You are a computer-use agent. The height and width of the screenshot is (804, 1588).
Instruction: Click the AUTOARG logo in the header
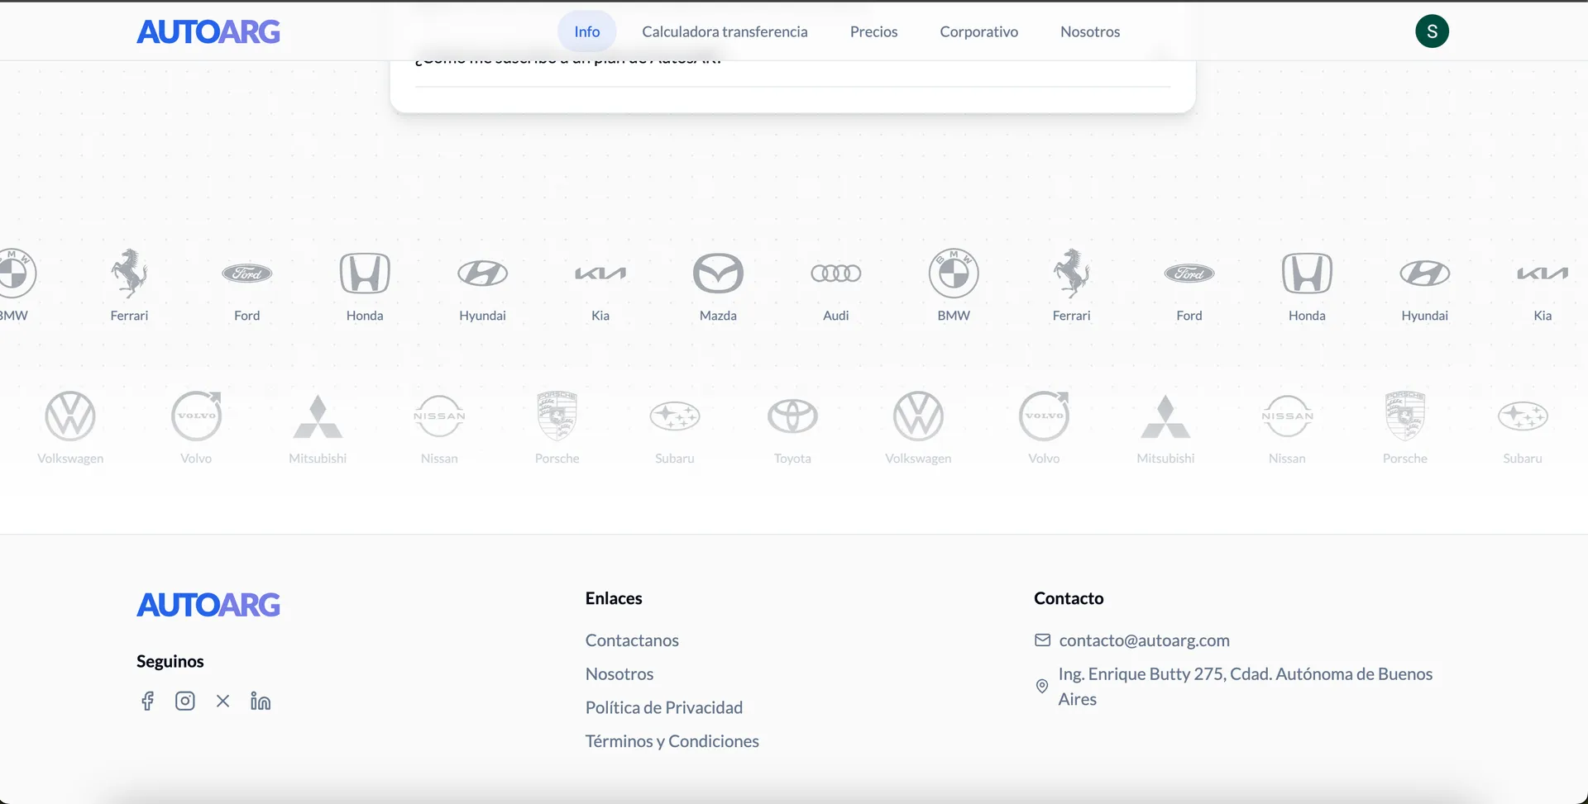(208, 31)
